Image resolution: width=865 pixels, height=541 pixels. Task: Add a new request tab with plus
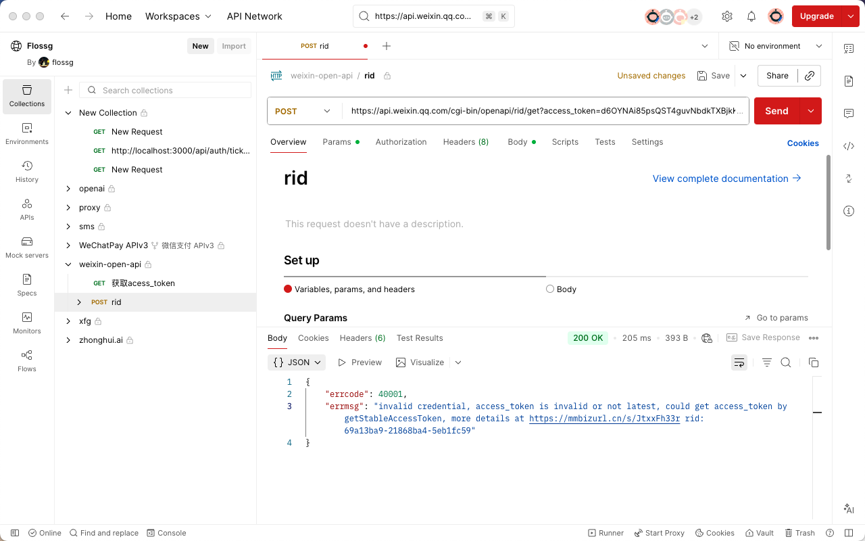tap(387, 46)
